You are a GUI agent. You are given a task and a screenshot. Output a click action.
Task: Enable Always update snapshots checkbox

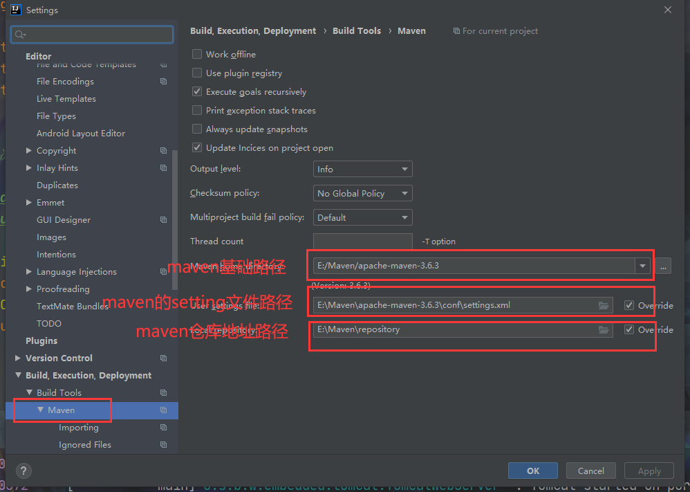pos(197,129)
